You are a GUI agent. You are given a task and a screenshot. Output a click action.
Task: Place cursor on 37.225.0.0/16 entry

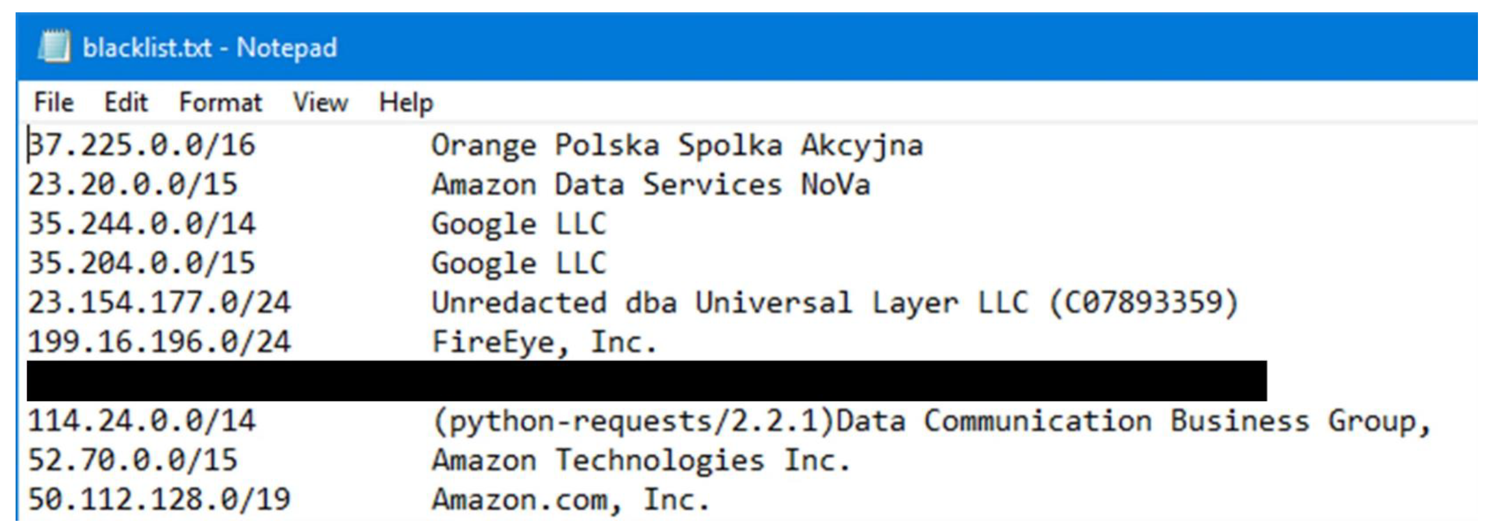click(142, 145)
